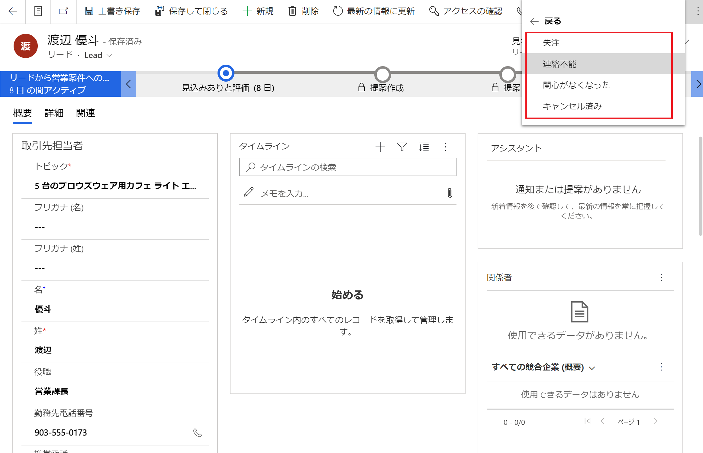703x453 pixels.
Task: Delete record with 削除 button
Action: click(304, 11)
